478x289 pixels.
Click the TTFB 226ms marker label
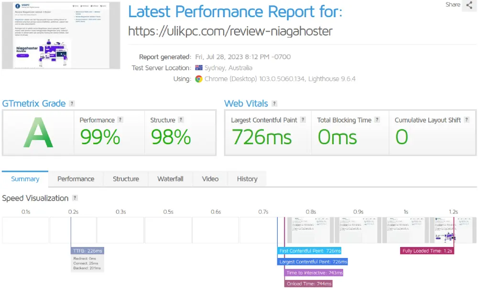87,251
